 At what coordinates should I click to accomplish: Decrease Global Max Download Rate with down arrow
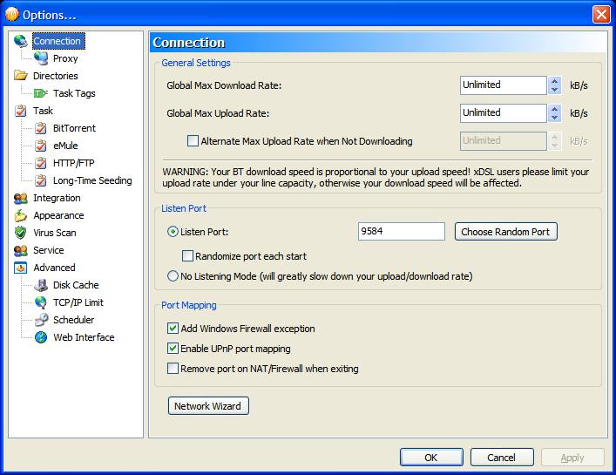[x=554, y=90]
